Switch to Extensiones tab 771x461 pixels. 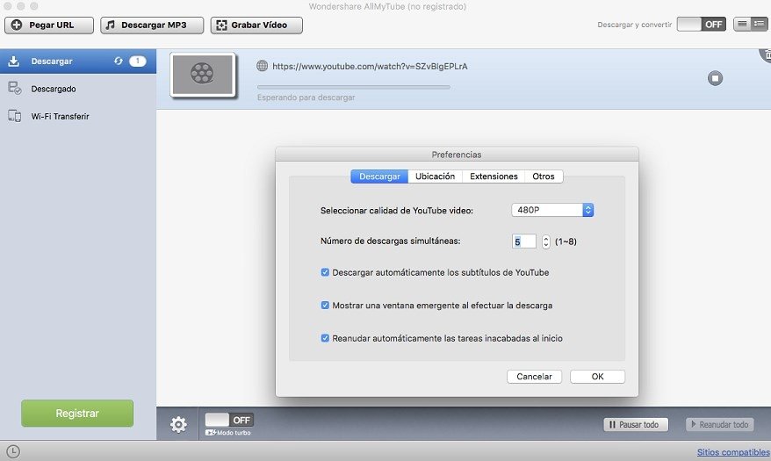click(494, 176)
